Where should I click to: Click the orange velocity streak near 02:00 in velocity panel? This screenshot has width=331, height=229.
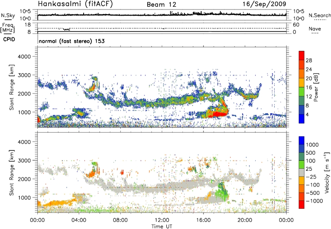click(58, 203)
